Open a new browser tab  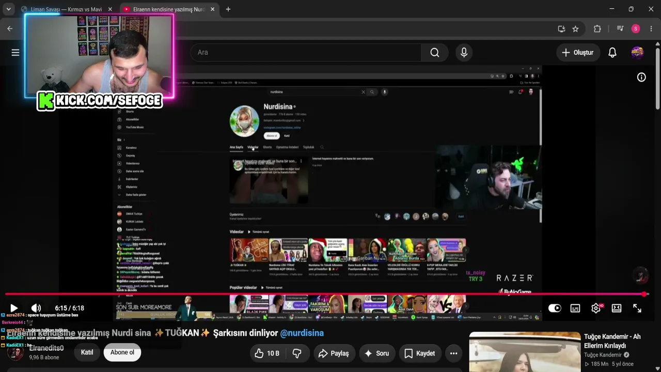[228, 9]
